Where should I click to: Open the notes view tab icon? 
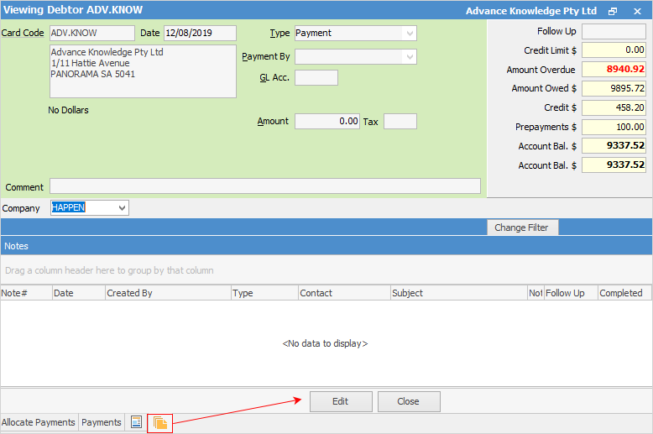click(x=136, y=422)
